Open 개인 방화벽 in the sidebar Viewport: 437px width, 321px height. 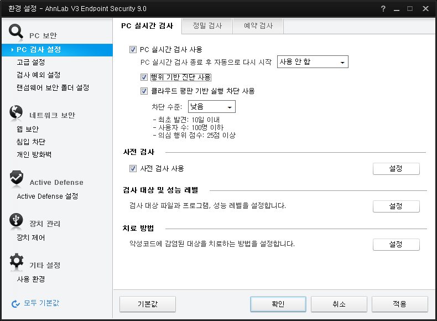click(34, 154)
